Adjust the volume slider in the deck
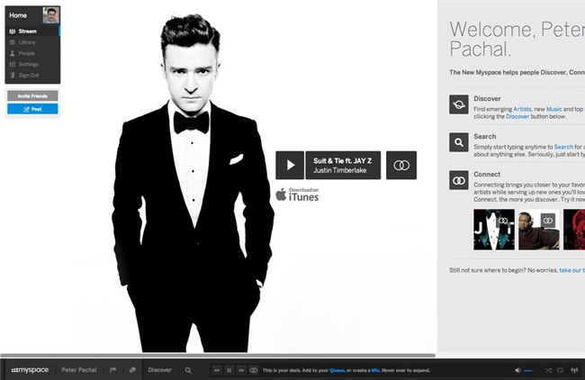 click(528, 370)
